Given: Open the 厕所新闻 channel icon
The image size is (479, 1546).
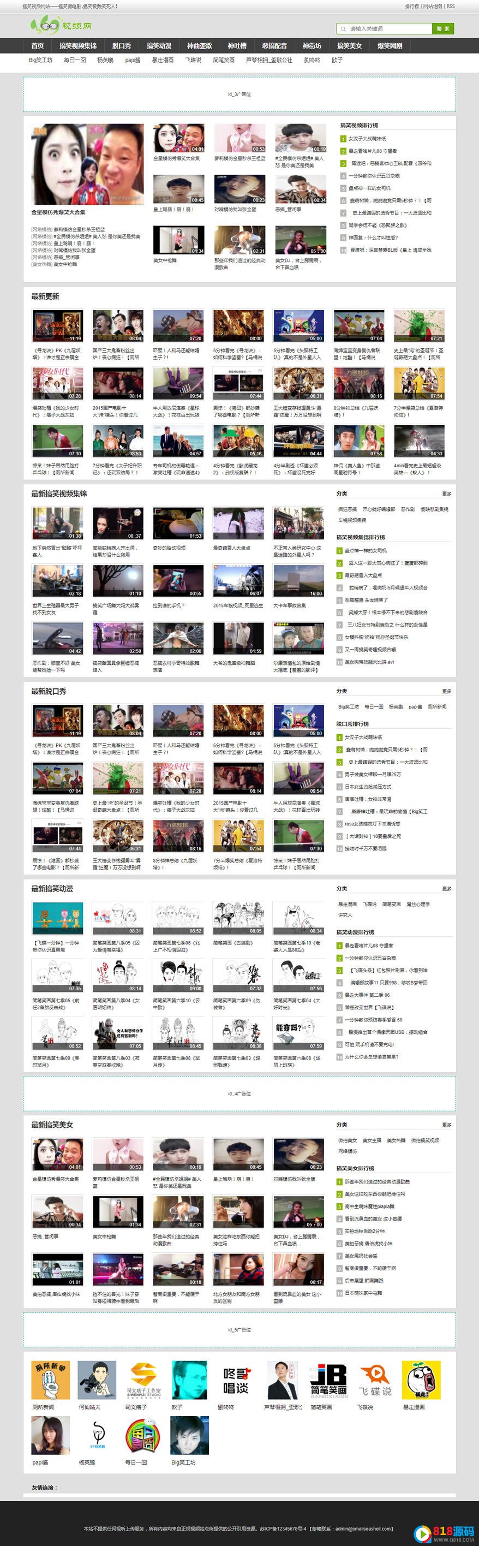Looking at the screenshot, I should (50, 1379).
